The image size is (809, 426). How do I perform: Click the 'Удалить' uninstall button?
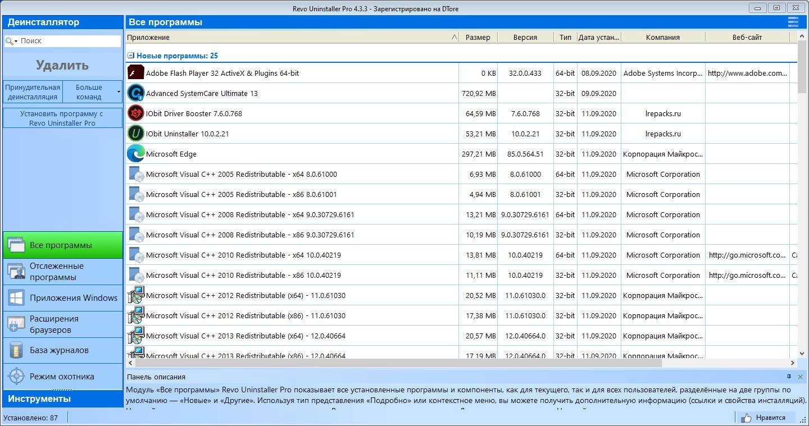click(62, 65)
